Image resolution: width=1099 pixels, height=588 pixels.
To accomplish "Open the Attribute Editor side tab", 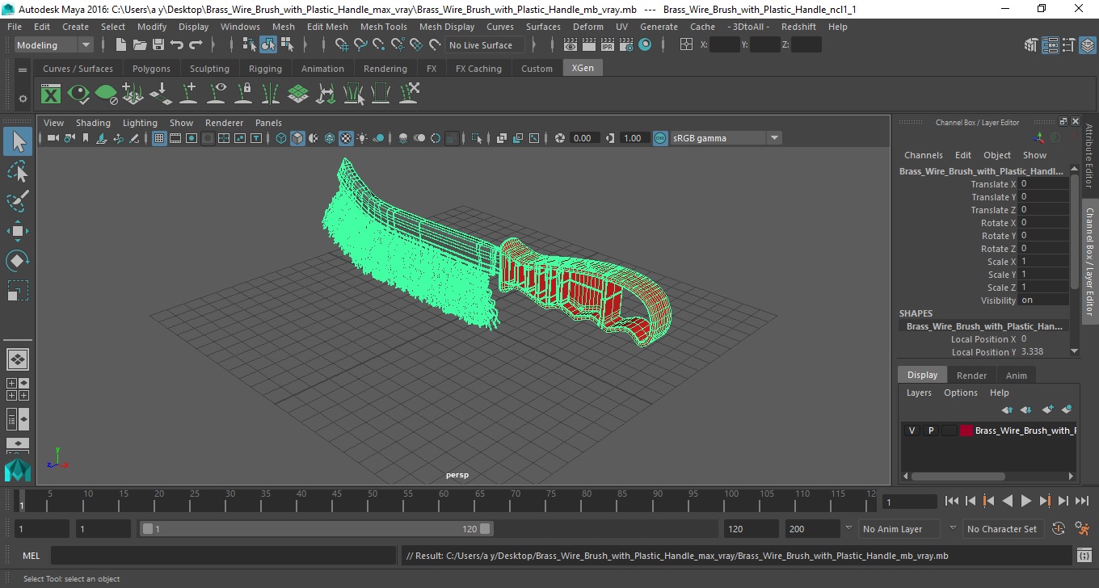I will (1089, 156).
